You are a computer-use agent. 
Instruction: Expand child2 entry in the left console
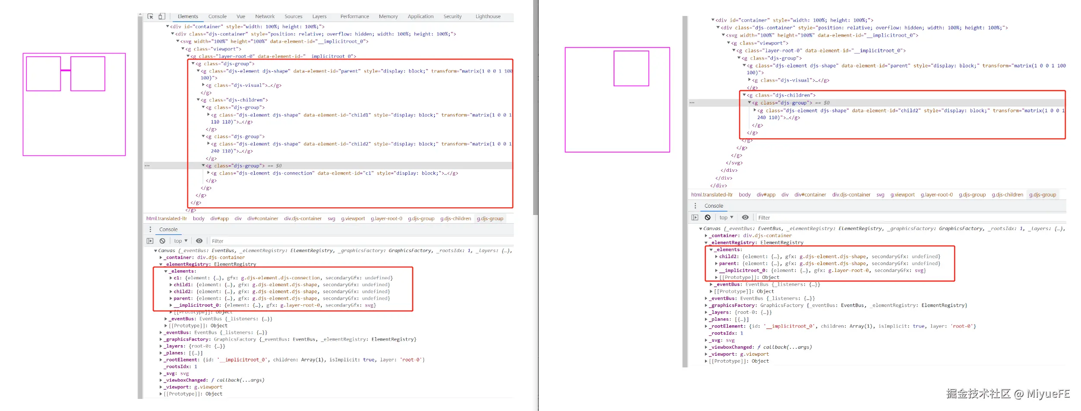point(171,292)
